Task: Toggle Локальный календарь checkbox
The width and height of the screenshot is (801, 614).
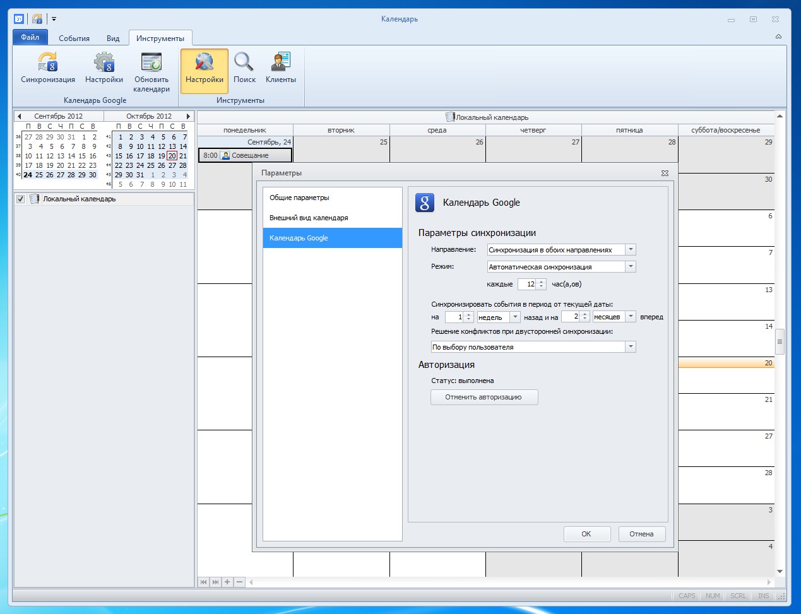Action: point(21,199)
